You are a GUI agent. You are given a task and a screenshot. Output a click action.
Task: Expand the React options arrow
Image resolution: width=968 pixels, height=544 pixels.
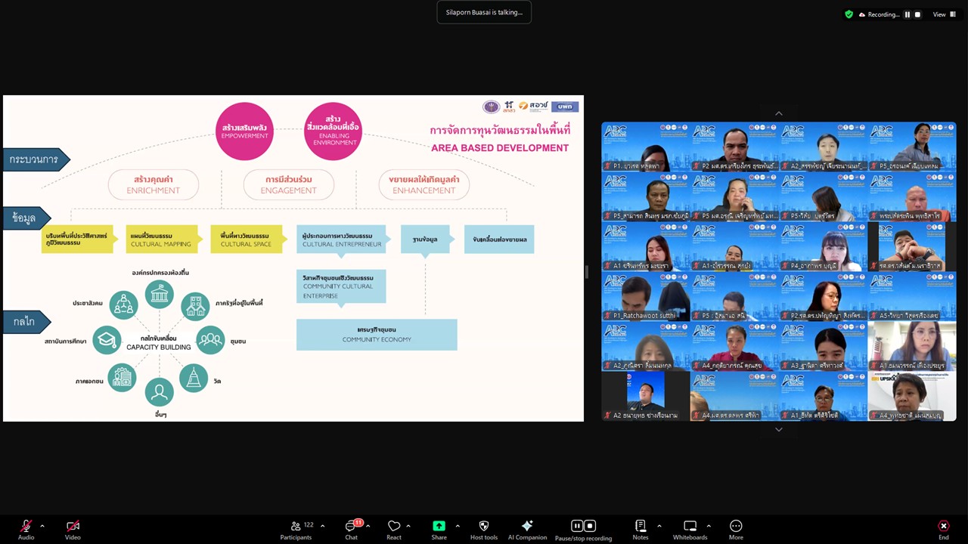point(408,526)
